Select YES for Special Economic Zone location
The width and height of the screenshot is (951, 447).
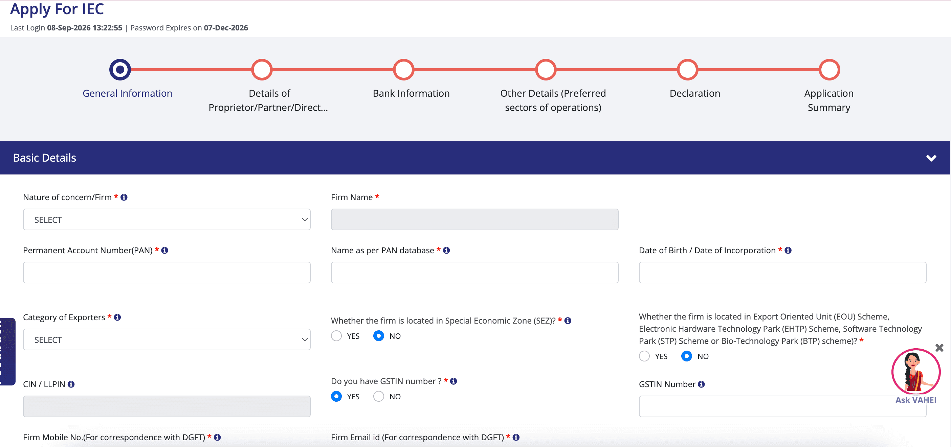coord(336,336)
